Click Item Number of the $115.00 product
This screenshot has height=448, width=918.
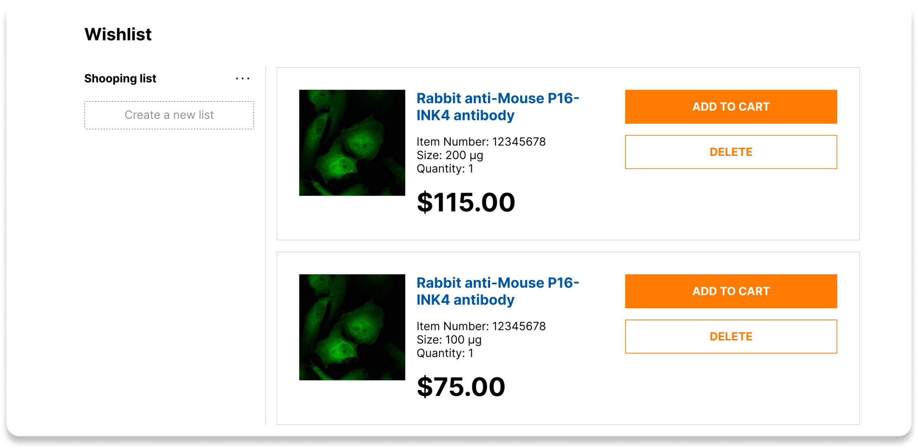481,142
